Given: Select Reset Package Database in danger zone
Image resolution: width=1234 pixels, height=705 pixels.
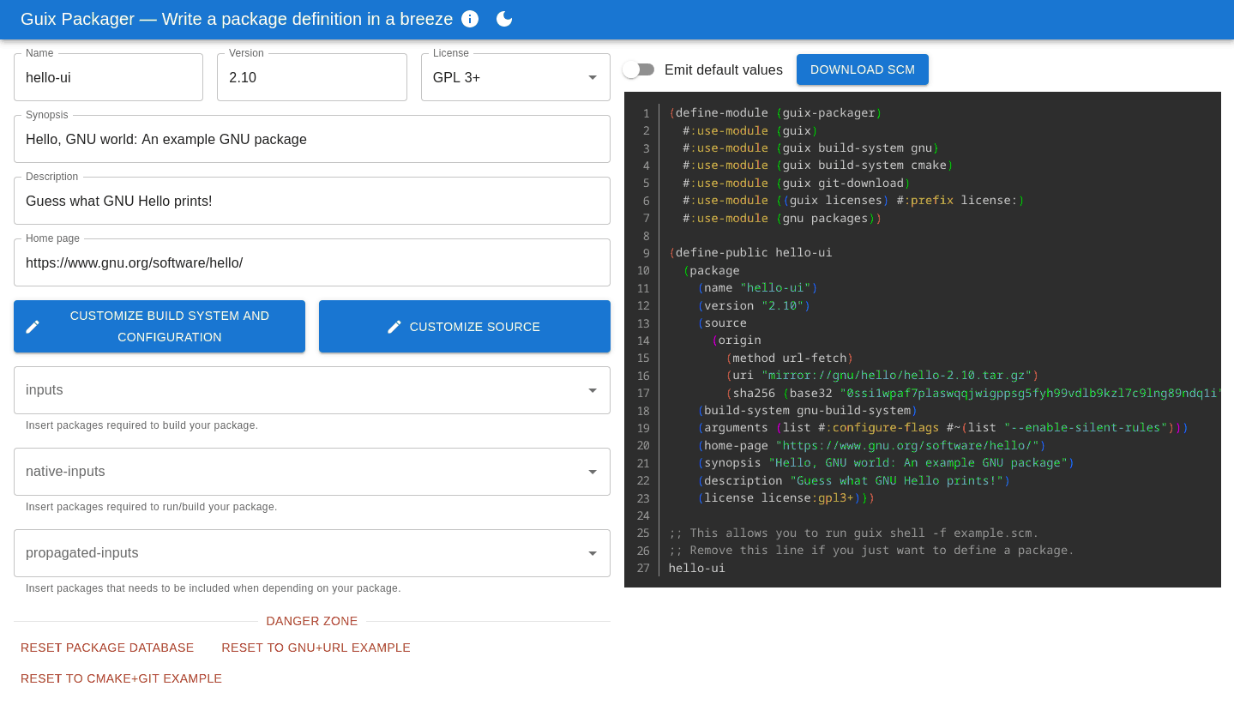Looking at the screenshot, I should tap(107, 648).
